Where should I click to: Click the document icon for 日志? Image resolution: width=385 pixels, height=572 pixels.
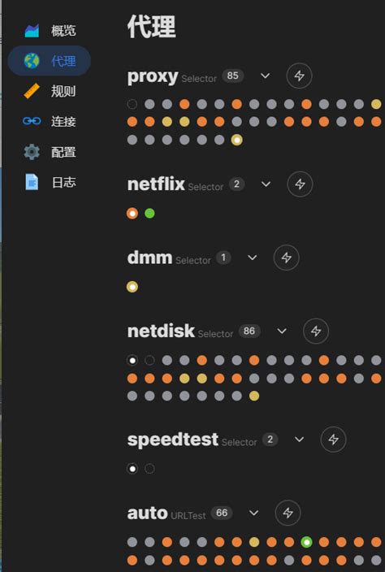pos(32,182)
